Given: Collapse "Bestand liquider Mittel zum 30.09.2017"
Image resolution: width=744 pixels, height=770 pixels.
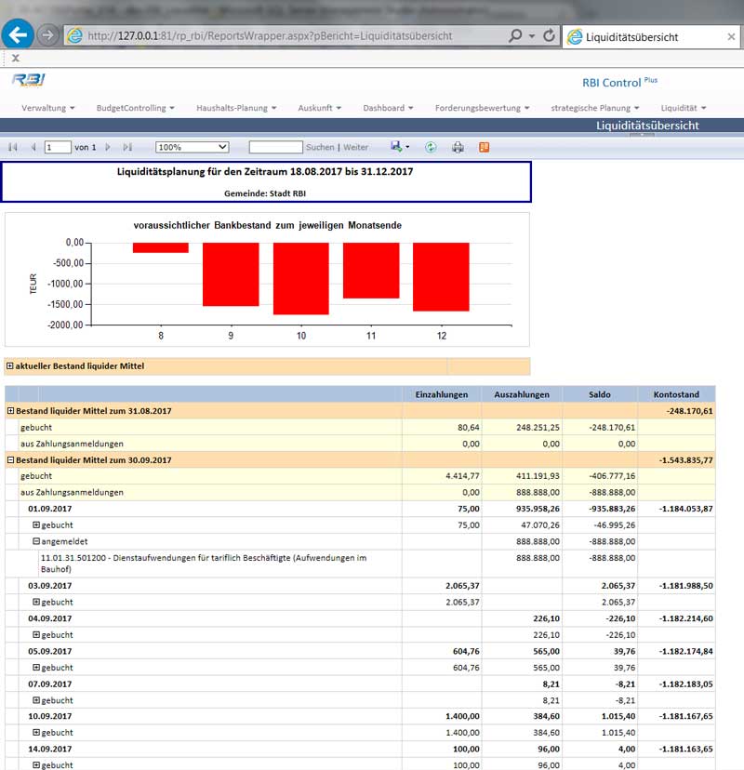Looking at the screenshot, I should 10,458.
